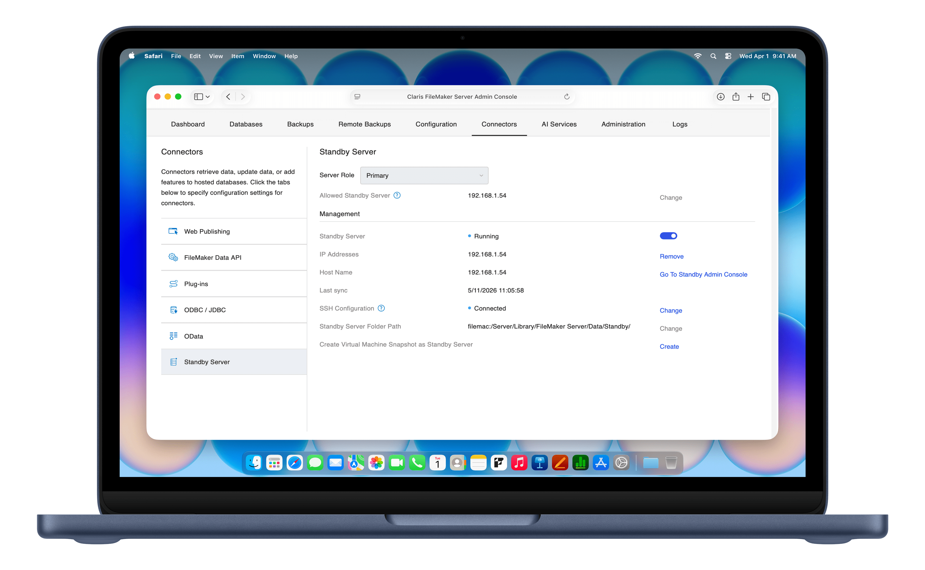Screen dimensions: 925x570
Task: Open Safari downloads button
Action: pyautogui.click(x=720, y=97)
